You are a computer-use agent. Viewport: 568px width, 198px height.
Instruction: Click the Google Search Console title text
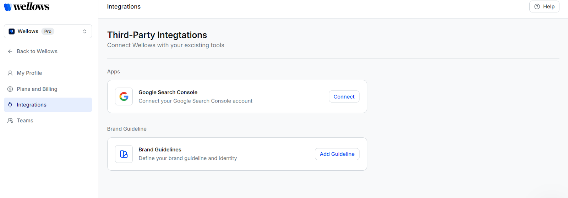point(168,92)
